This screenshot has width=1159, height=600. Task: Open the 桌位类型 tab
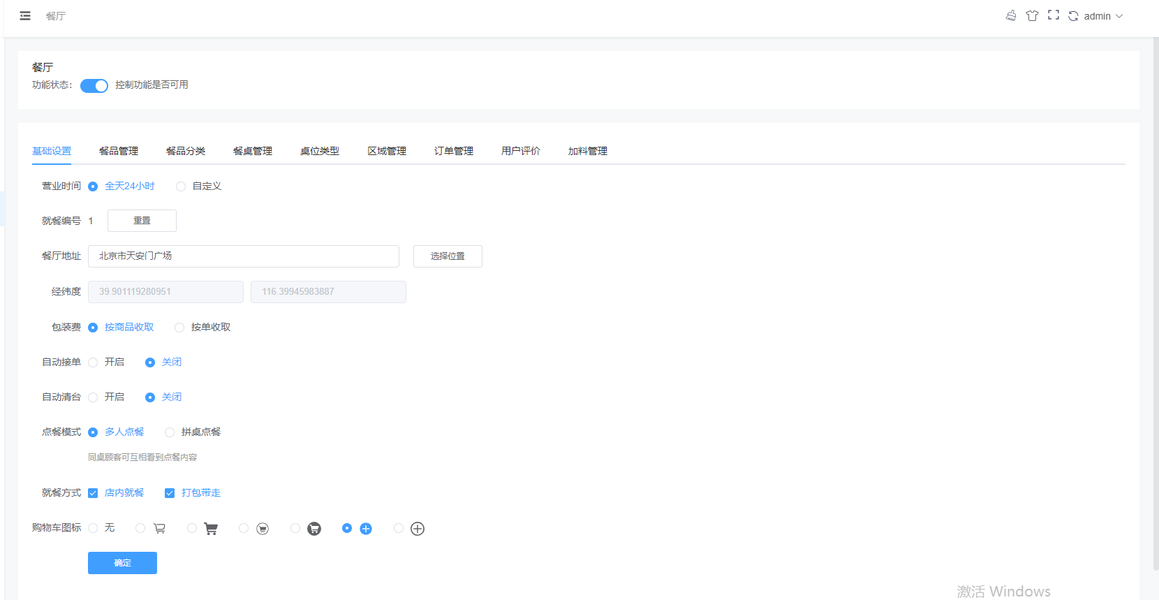pos(320,151)
